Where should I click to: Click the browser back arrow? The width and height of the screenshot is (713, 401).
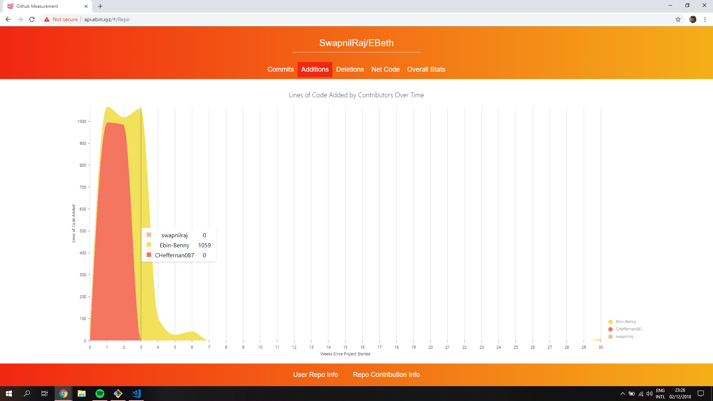pyautogui.click(x=8, y=19)
